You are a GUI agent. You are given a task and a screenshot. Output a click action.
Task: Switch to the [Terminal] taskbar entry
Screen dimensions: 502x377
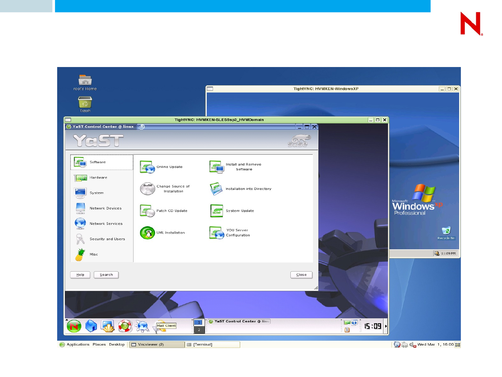coord(213,345)
